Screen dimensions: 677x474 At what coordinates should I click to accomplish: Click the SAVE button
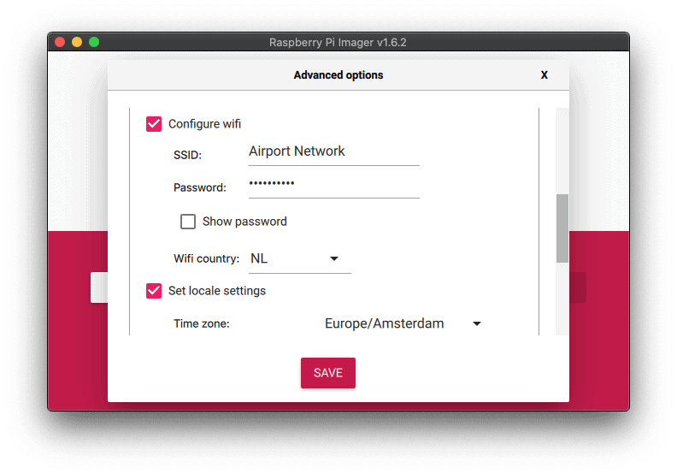328,373
